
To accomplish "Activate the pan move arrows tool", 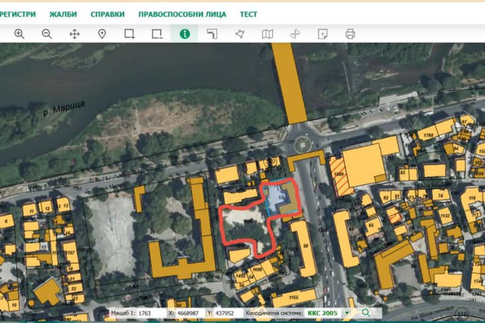I will tap(74, 34).
